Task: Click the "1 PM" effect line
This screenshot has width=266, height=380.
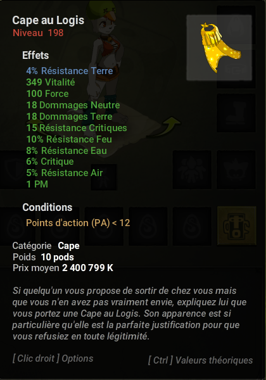Action: tap(37, 184)
